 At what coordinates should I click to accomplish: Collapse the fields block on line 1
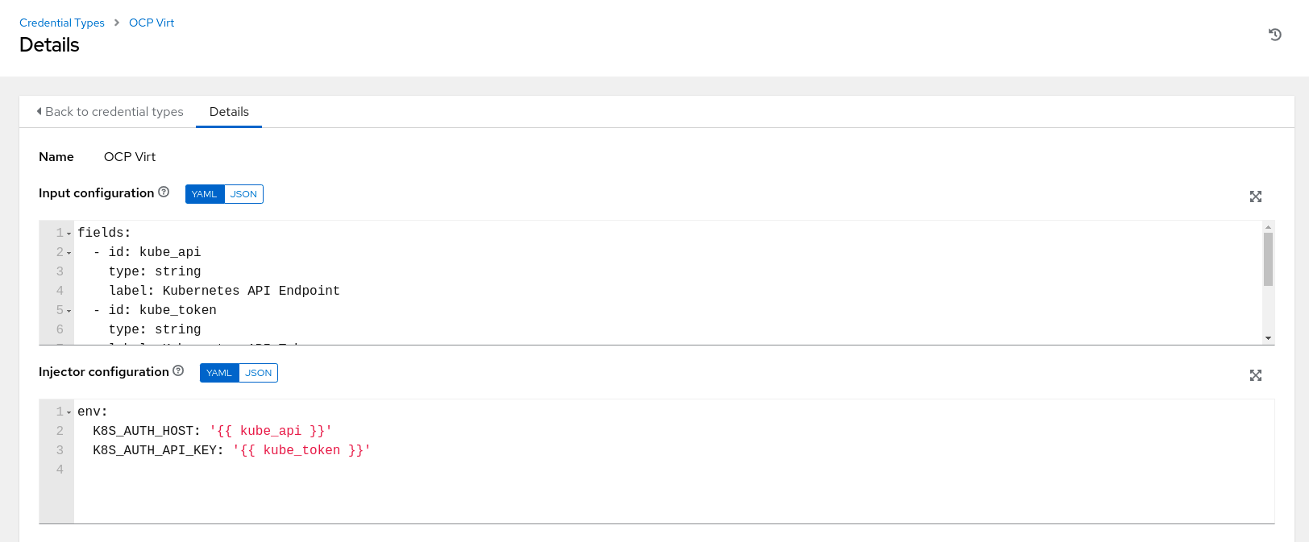click(x=69, y=234)
